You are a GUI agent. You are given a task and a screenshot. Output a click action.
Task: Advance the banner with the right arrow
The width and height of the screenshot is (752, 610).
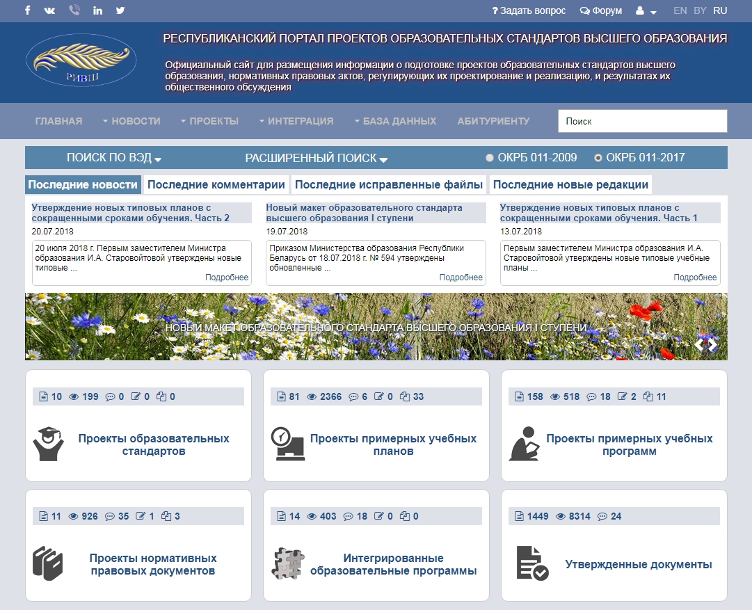click(x=713, y=344)
